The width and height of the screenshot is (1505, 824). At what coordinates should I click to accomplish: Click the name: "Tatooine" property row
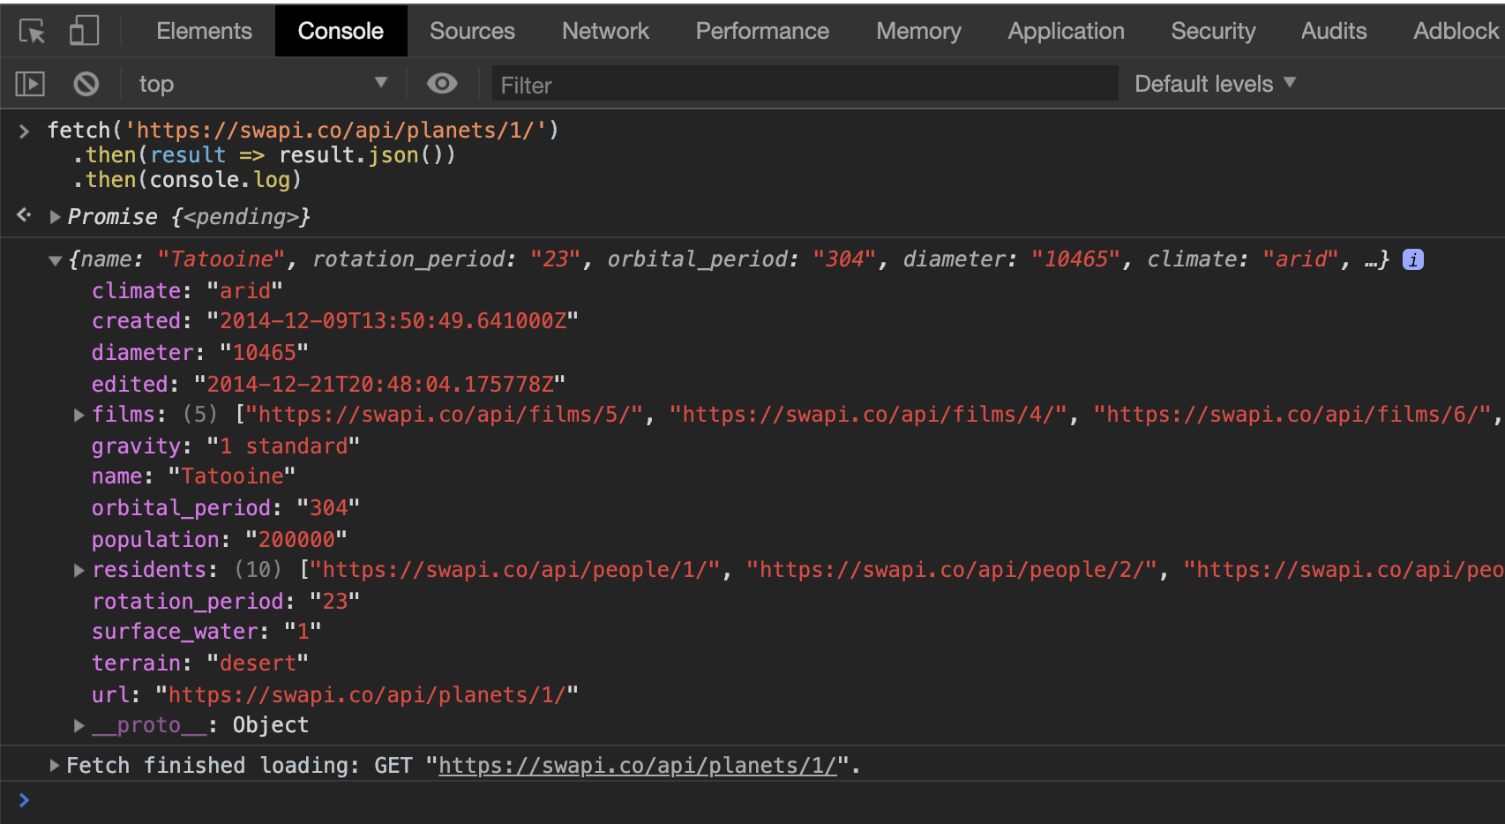click(193, 476)
